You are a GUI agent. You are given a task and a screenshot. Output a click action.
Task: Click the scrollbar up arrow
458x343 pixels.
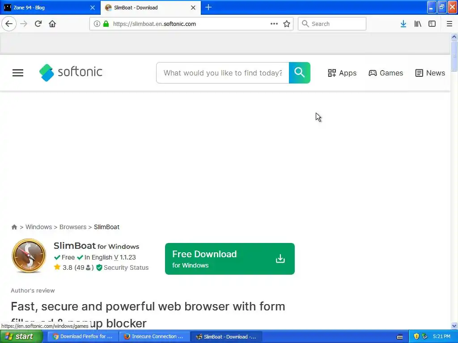454,37
